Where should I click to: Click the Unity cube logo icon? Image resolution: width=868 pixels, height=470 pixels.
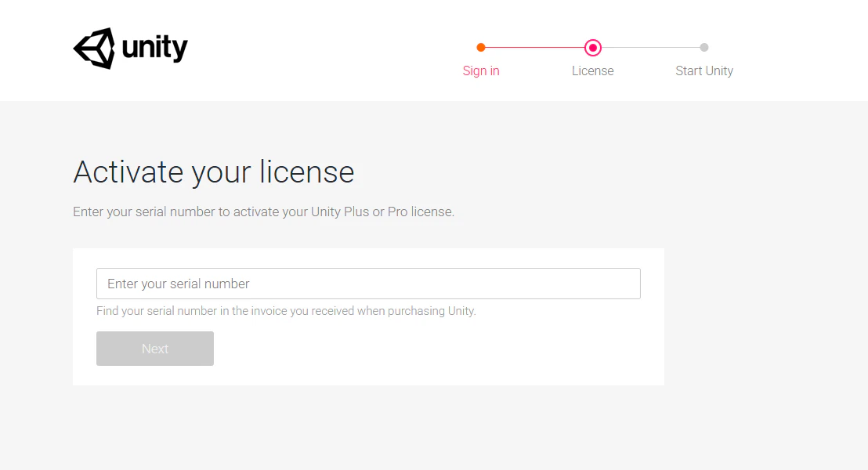coord(94,48)
